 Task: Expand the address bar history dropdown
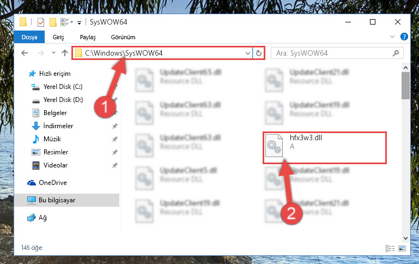point(248,53)
